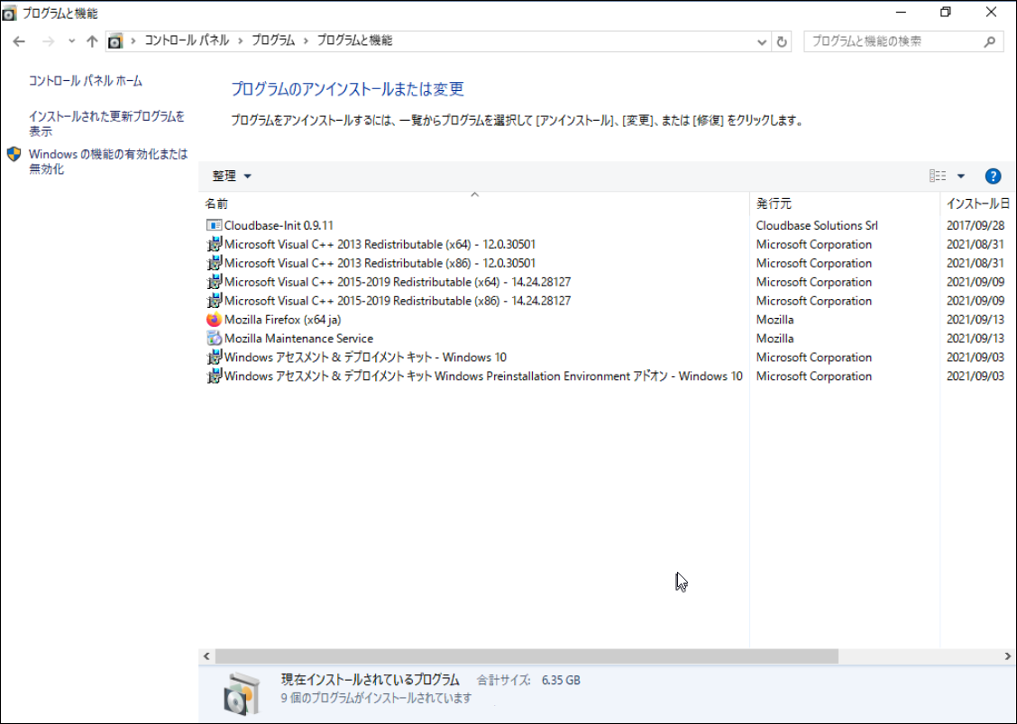The image size is (1017, 724).
Task: Close the プログラムと機能 window
Action: 991,13
